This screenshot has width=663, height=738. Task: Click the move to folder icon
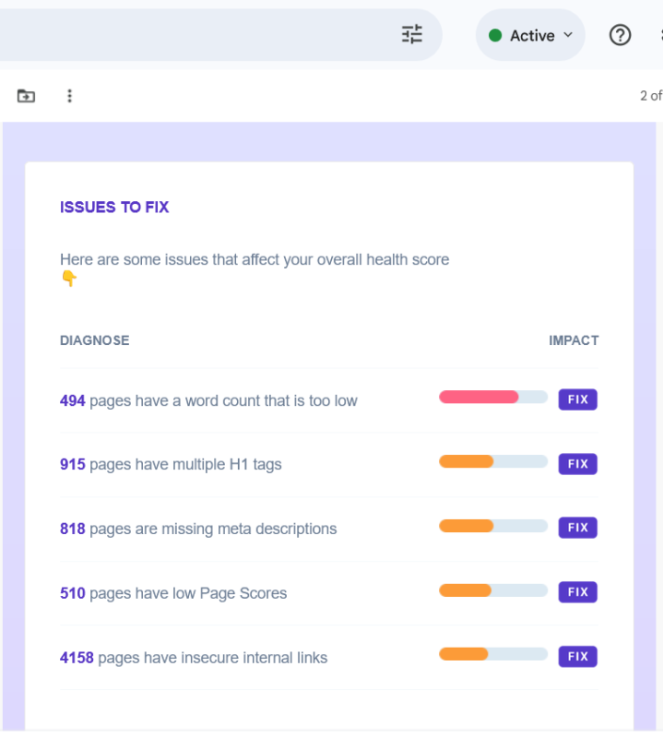coord(26,96)
